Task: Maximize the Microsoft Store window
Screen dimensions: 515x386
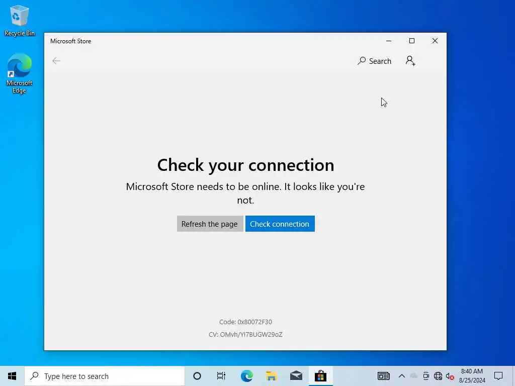Action: pos(412,41)
